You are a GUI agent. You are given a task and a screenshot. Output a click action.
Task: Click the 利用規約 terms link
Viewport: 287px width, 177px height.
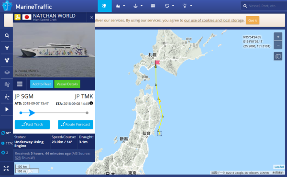(277, 173)
